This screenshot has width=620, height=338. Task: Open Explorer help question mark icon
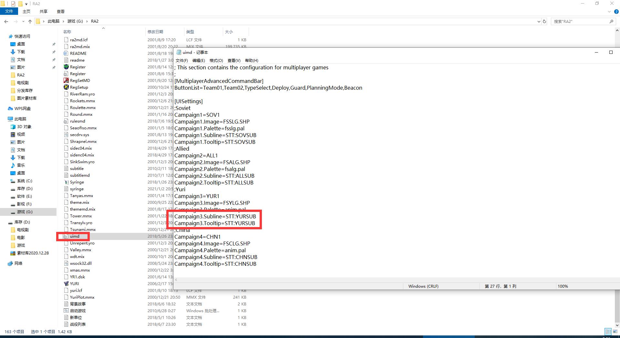tap(616, 12)
